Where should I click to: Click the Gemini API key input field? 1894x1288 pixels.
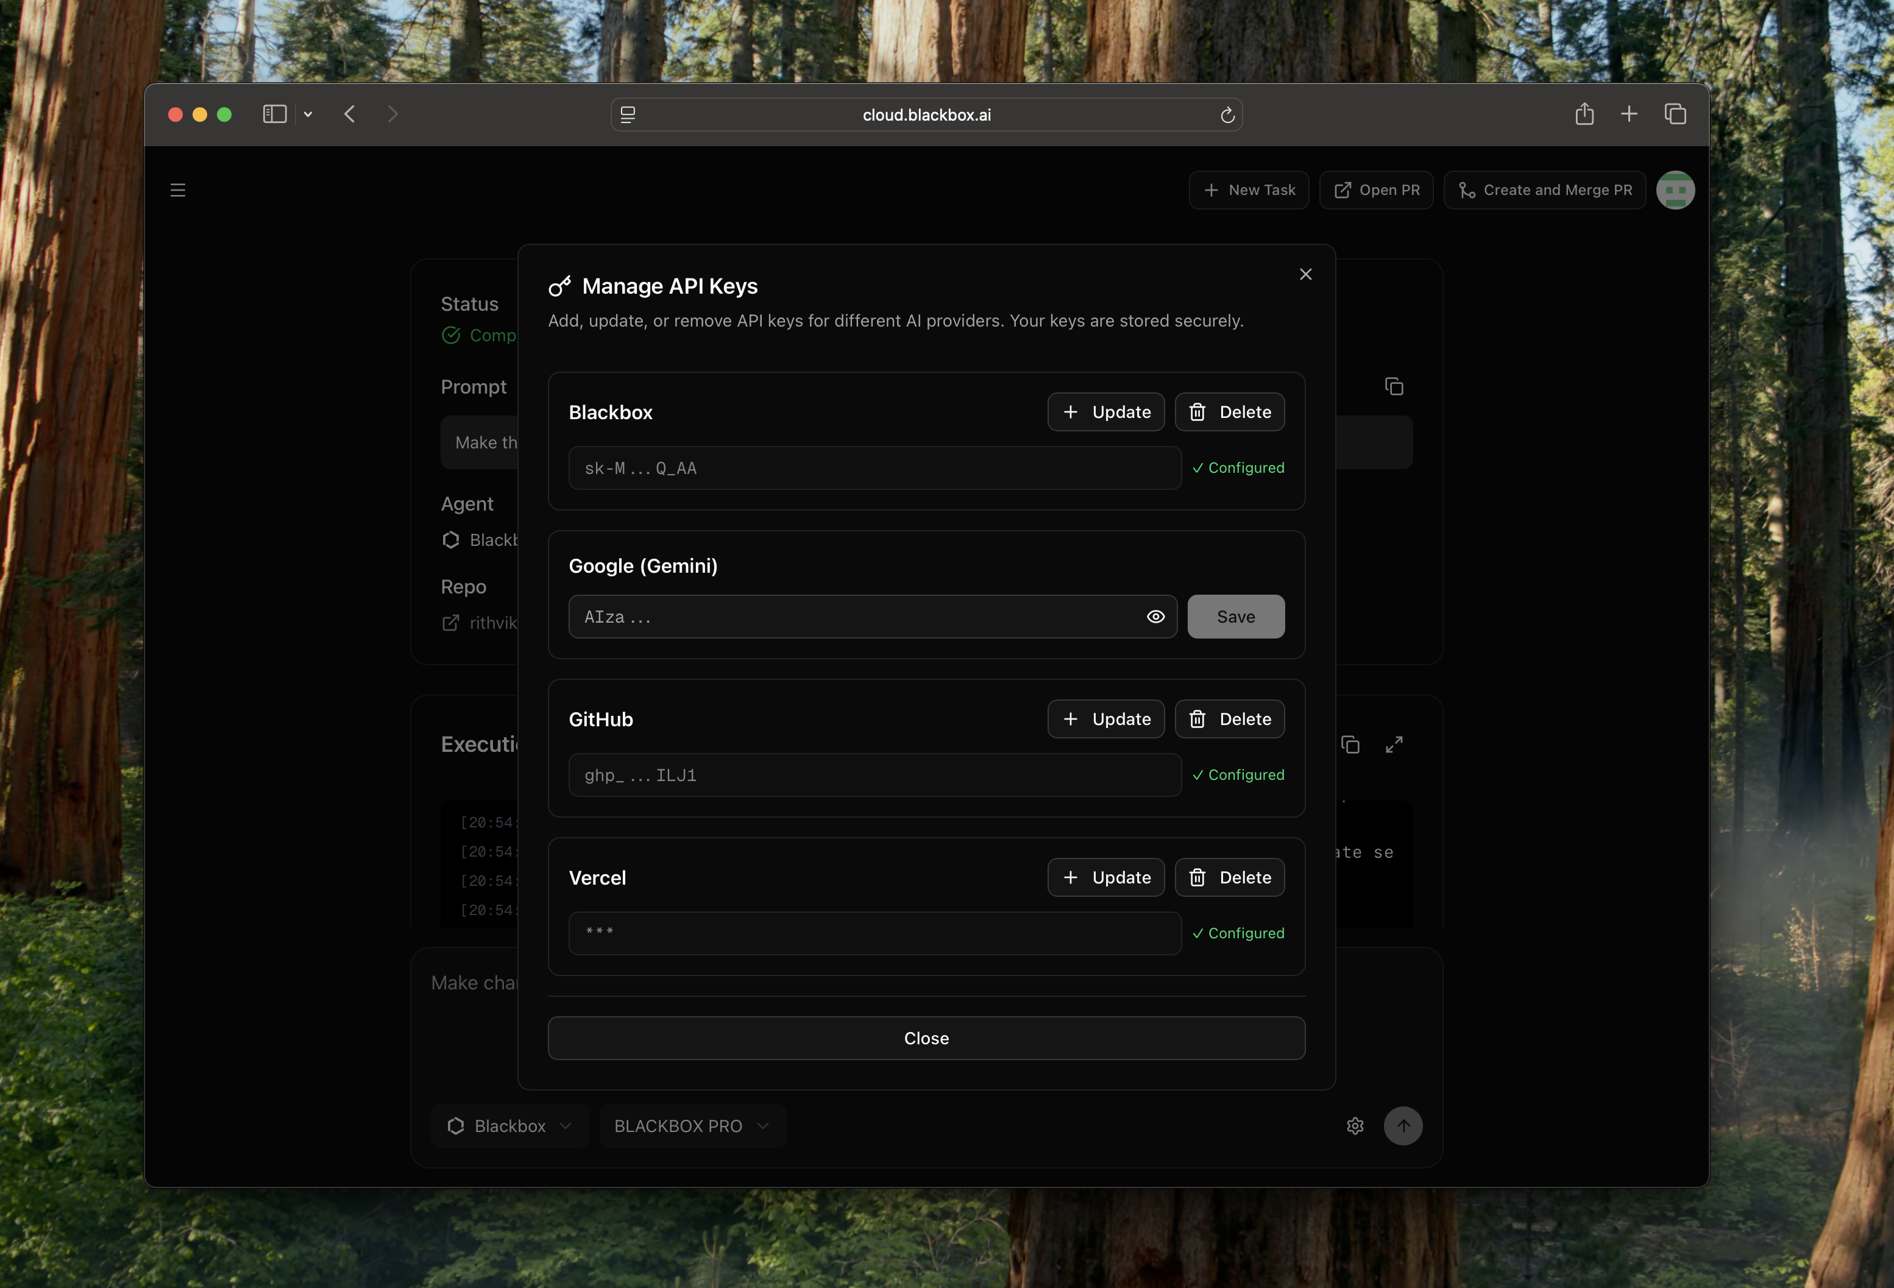pyautogui.click(x=856, y=617)
